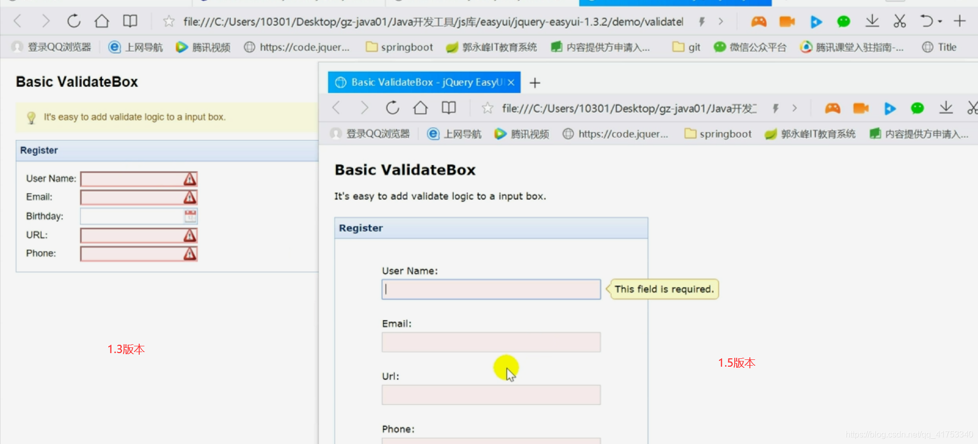The width and height of the screenshot is (978, 444).
Task: Go back in the inner browser window
Action: pos(336,108)
